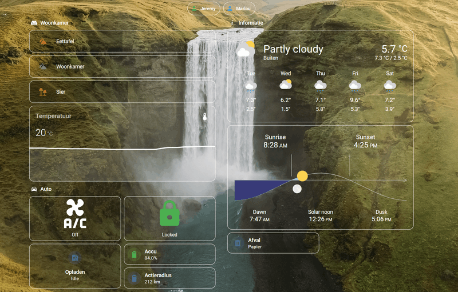The image size is (458, 292).
Task: Click the Dawn 7:47 AM time
Action: click(x=259, y=219)
